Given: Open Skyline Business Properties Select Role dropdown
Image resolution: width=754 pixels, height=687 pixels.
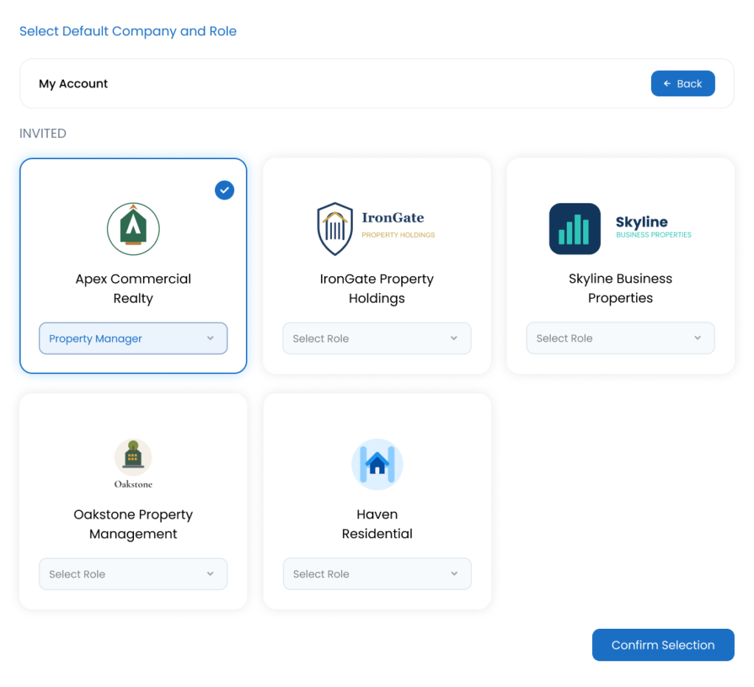Looking at the screenshot, I should (620, 339).
